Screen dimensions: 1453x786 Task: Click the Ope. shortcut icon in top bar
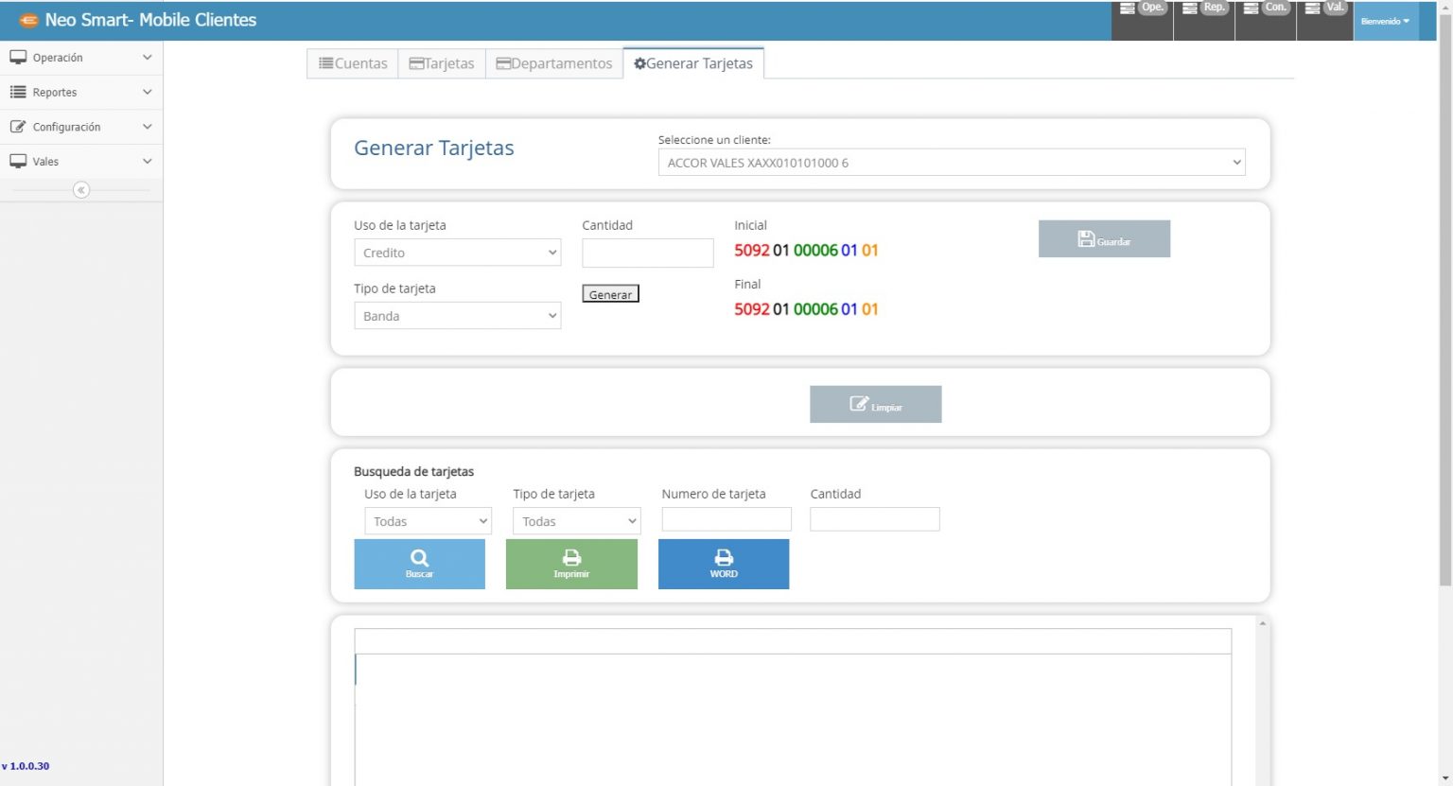(1142, 11)
